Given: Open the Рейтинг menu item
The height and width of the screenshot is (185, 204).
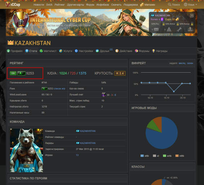Looking at the screenshot, I should pos(59,5).
